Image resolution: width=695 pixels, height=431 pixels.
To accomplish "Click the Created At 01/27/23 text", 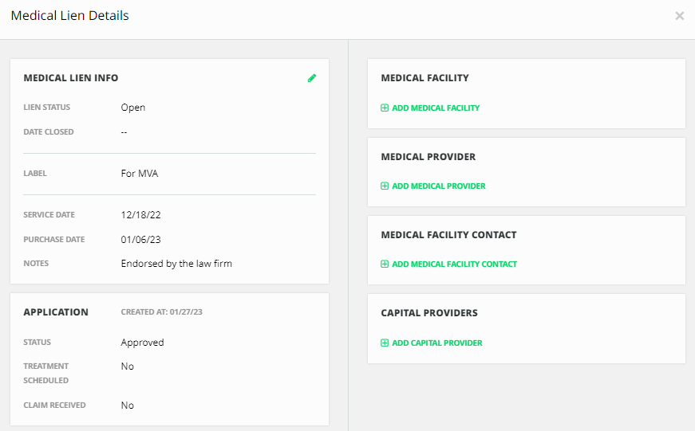I will tap(161, 312).
